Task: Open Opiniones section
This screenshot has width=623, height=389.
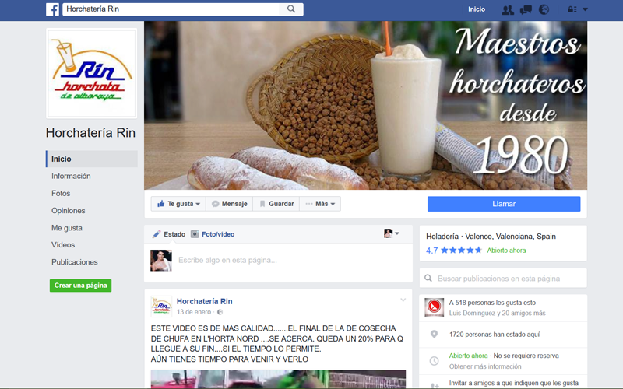Action: (x=69, y=210)
